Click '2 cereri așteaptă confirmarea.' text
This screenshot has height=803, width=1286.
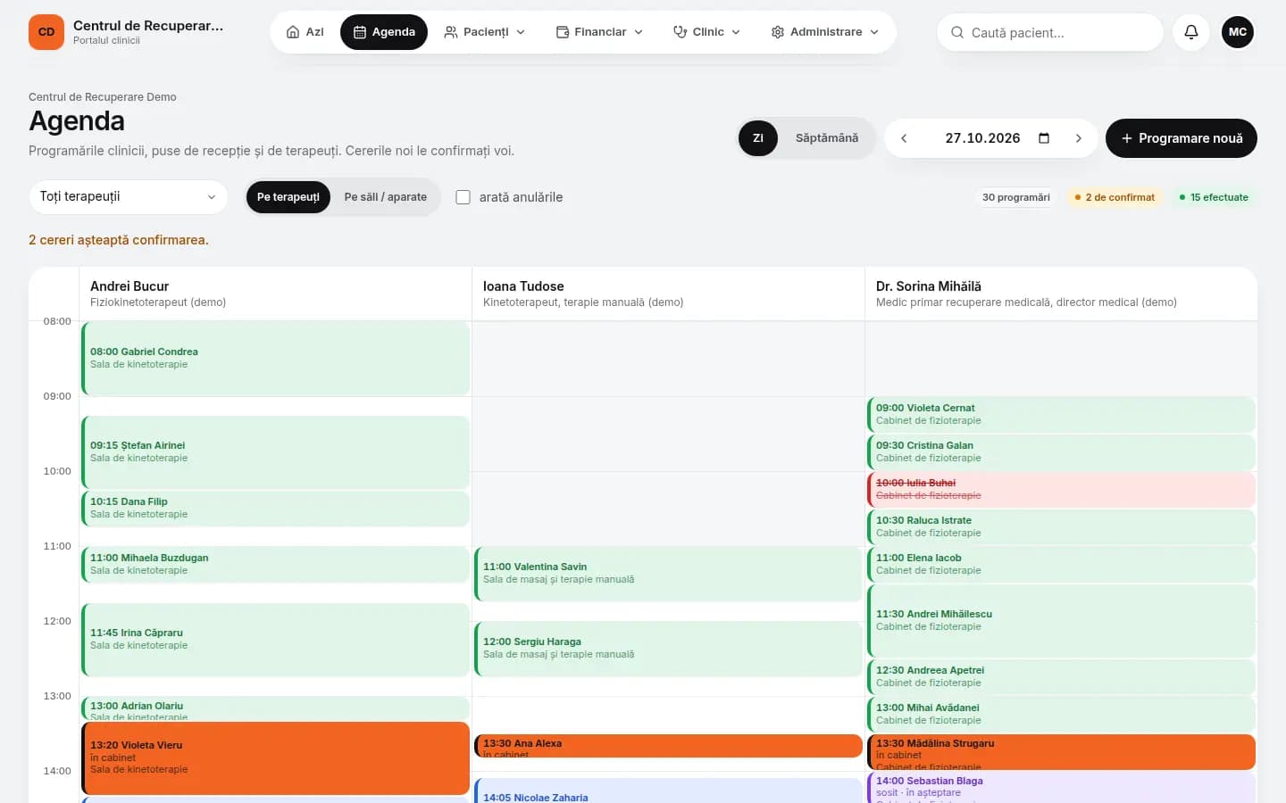[x=119, y=240]
